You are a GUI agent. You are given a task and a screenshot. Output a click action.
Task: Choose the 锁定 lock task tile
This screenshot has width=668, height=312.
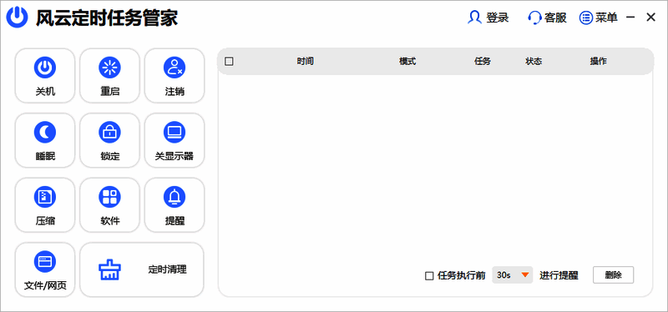click(x=110, y=140)
